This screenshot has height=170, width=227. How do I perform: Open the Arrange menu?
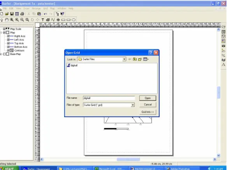36,9
